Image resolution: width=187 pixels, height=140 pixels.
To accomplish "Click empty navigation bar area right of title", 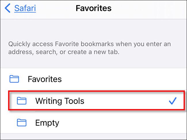I will pyautogui.click(x=150, y=8).
